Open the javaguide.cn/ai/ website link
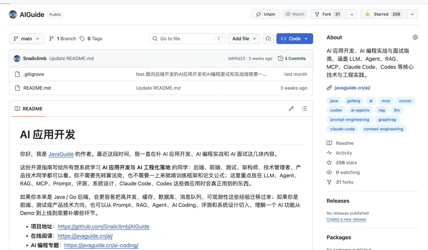Image resolution: width=428 pixels, height=250 pixels. 352,88
